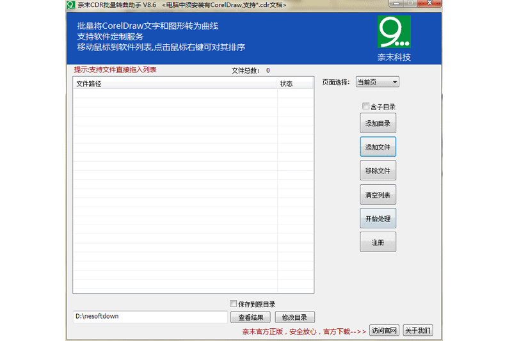Start processing with 开始处理 button
The image size is (512, 341).
pyautogui.click(x=378, y=218)
